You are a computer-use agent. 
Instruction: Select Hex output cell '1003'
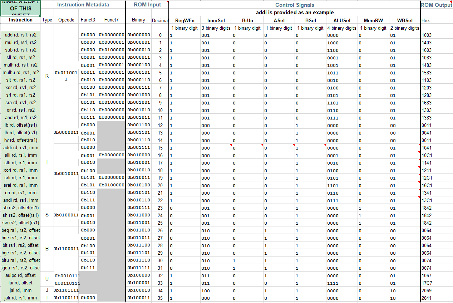pyautogui.click(x=437, y=35)
